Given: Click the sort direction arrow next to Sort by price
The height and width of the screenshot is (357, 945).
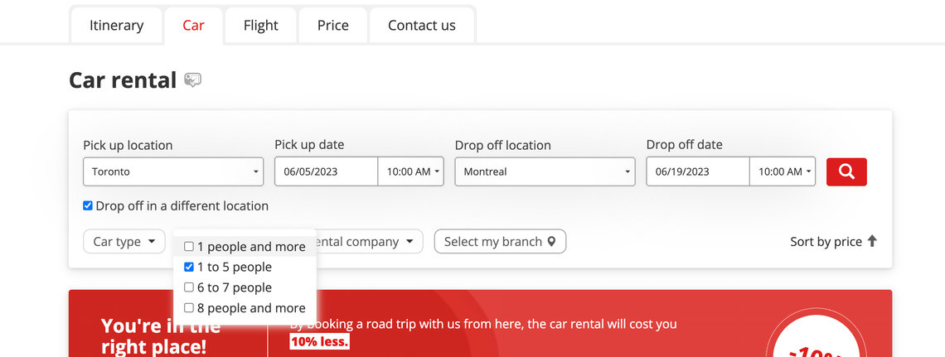Looking at the screenshot, I should click(x=872, y=241).
